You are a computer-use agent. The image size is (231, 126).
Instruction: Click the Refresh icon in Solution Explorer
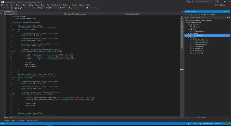199,14
